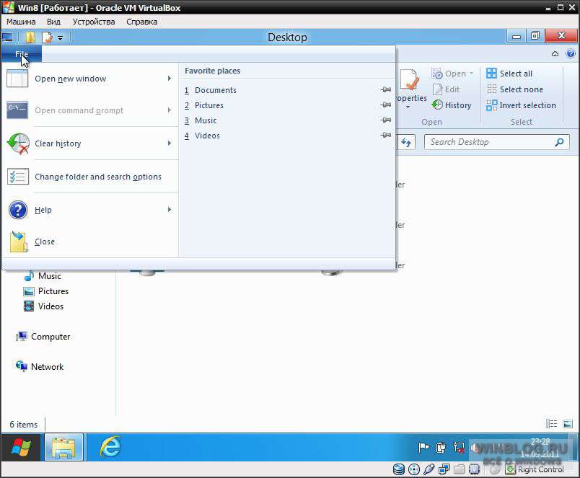This screenshot has width=580, height=478.
Task: Open the File menu tab
Action: pyautogui.click(x=22, y=54)
